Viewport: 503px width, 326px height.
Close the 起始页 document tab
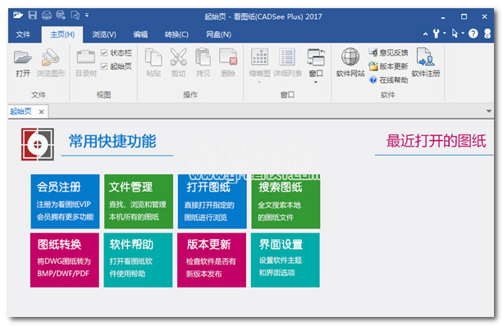[x=41, y=111]
